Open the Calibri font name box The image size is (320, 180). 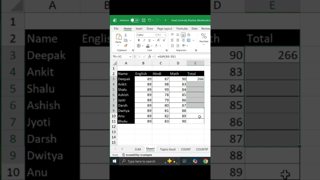[146, 35]
